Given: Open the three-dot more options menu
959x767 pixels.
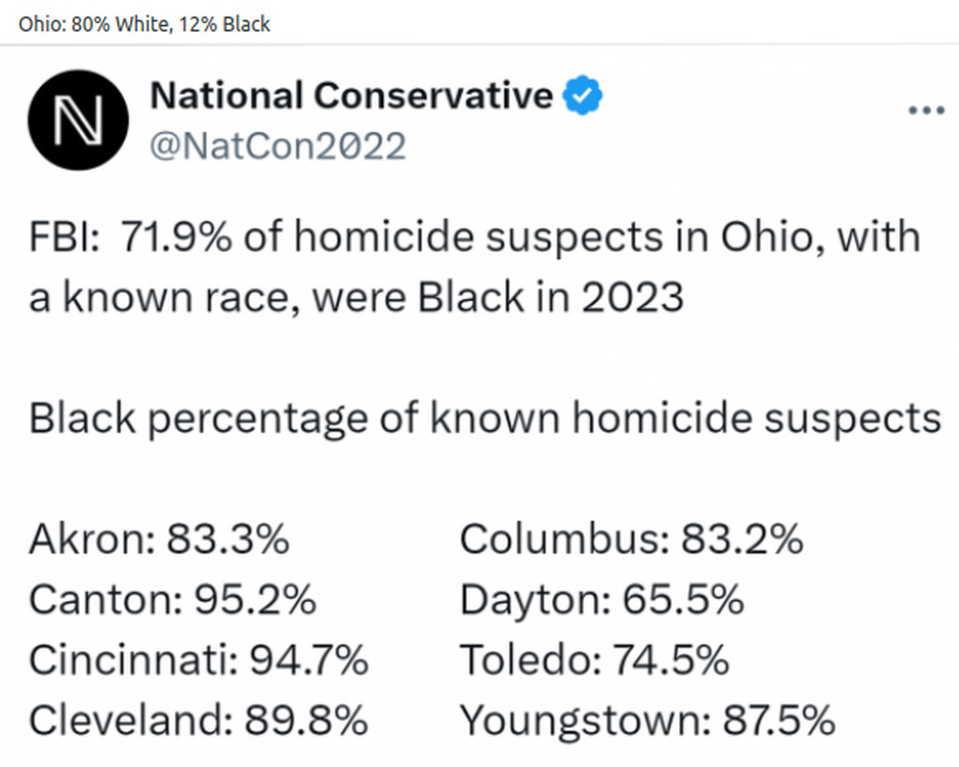Looking at the screenshot, I should (x=926, y=111).
